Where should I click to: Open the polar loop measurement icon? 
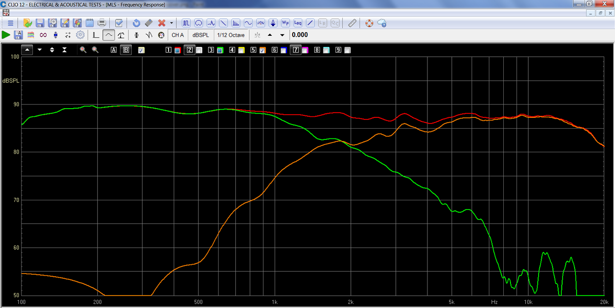[x=198, y=23]
